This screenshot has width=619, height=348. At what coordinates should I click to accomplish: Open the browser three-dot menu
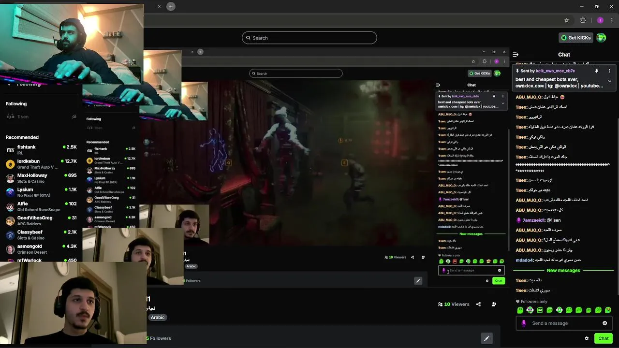612,20
